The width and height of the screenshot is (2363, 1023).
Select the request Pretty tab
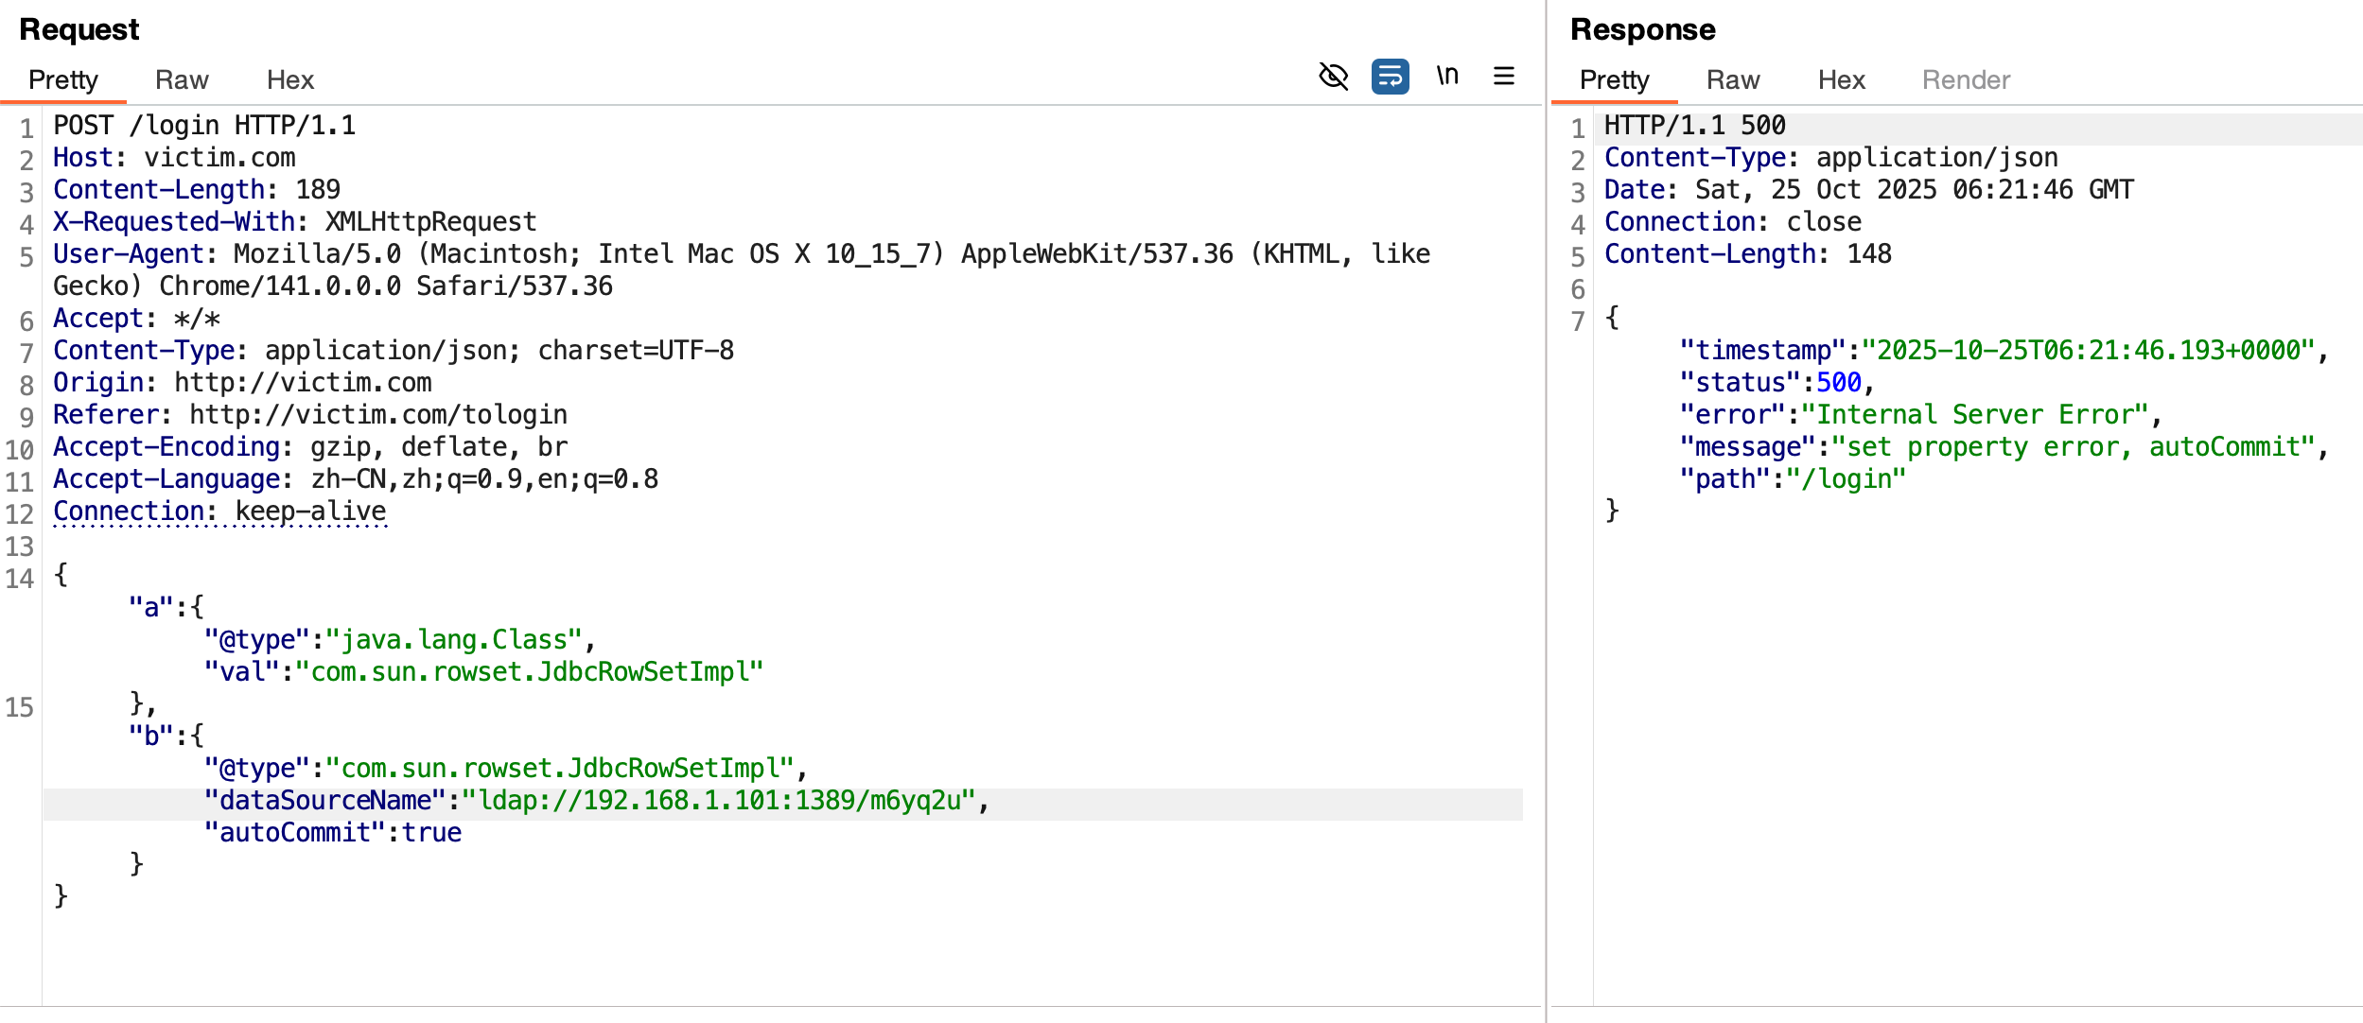(x=62, y=80)
